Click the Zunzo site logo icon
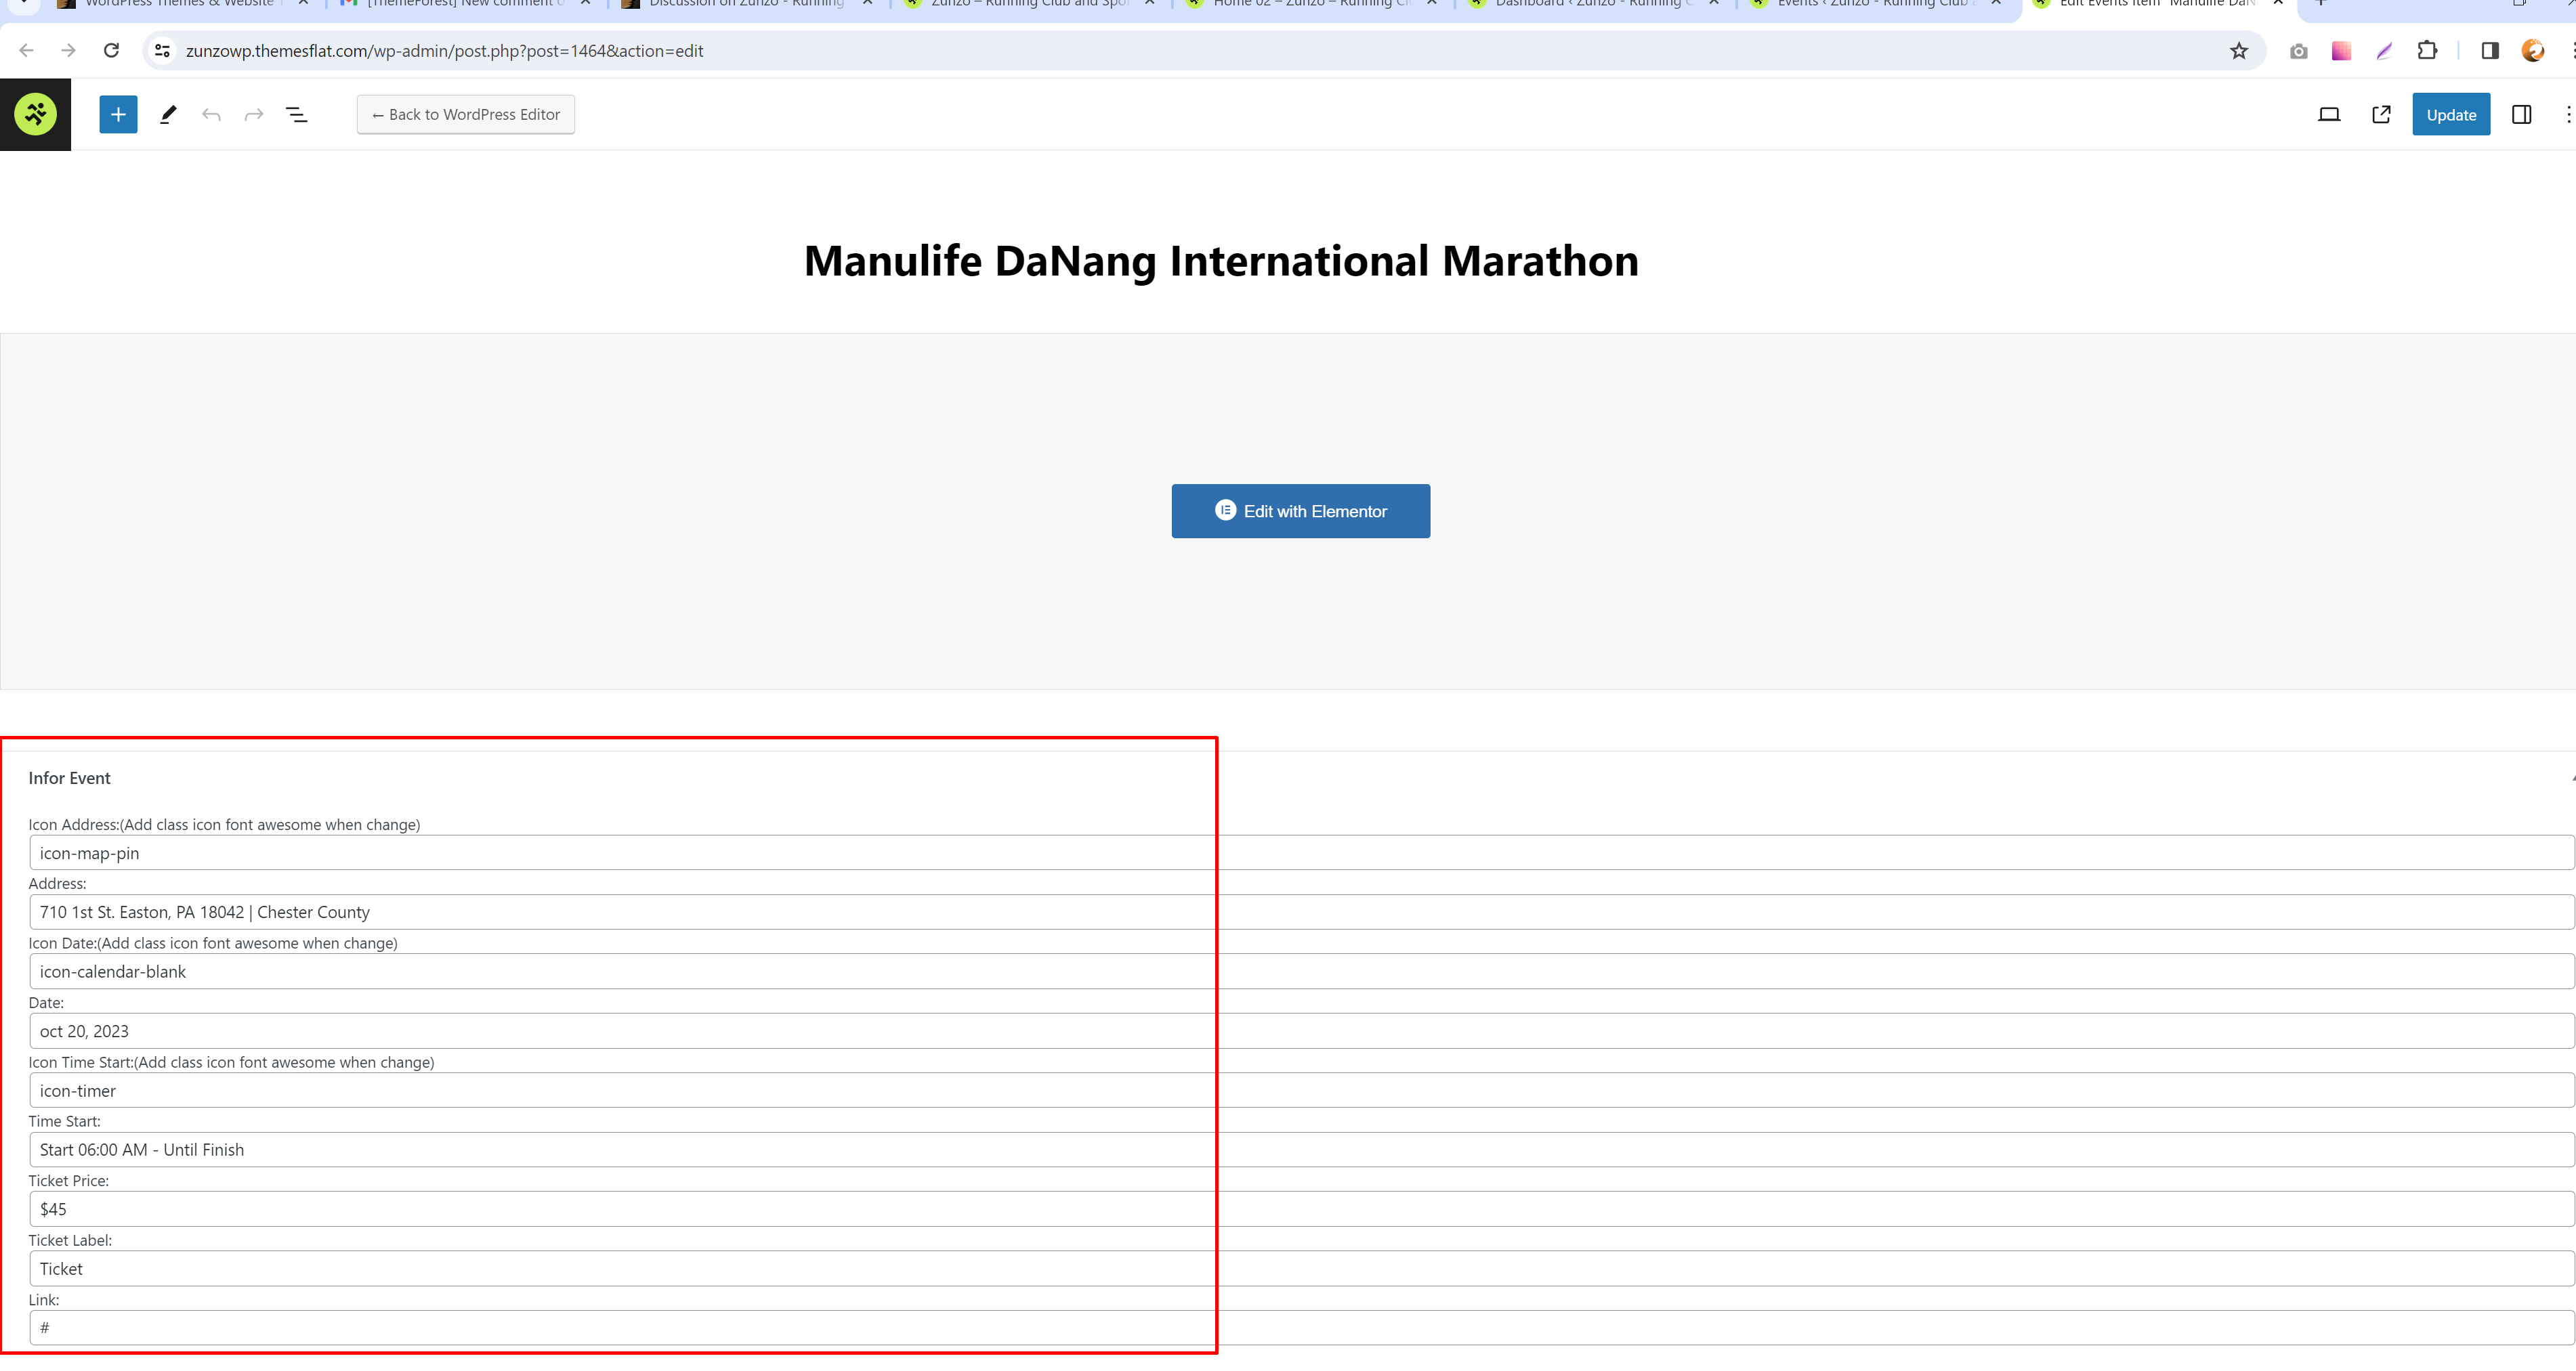Viewport: 2576px width, 1371px height. coord(35,114)
